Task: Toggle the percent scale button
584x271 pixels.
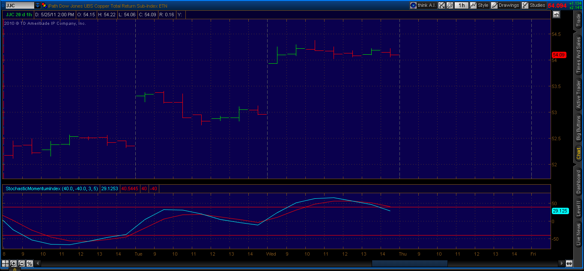Action: point(30,263)
